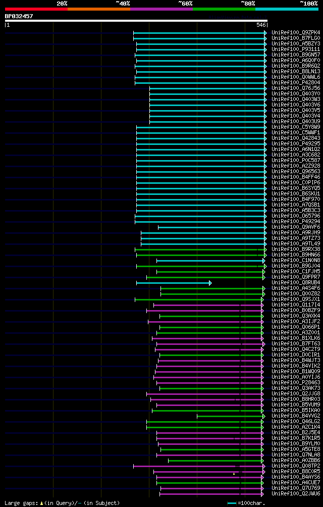Select the UniRef100_A4CUE7 label

pyautogui.click(x=296, y=482)
